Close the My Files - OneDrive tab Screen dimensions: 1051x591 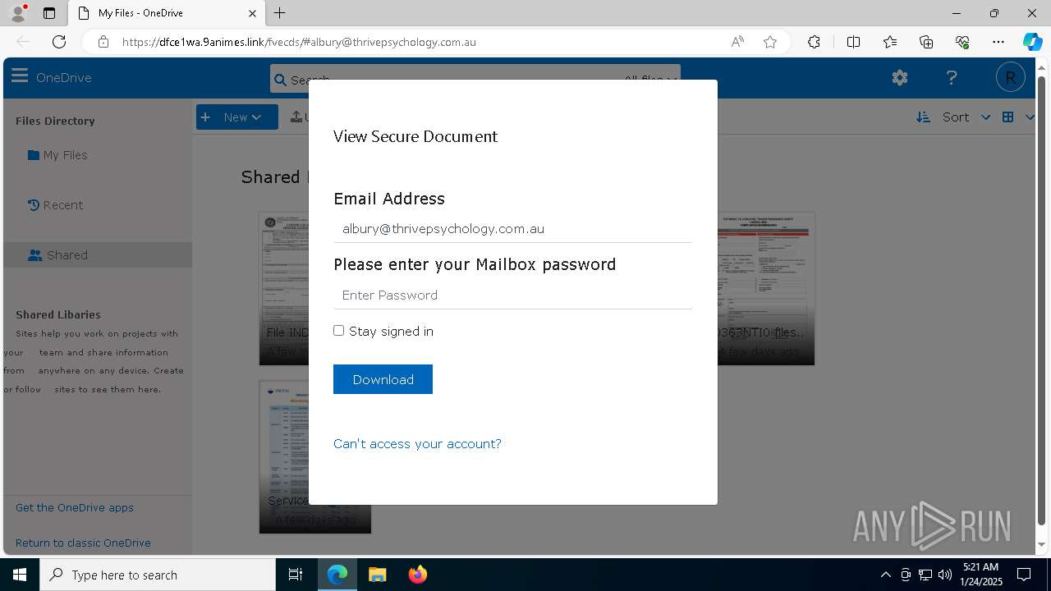tap(252, 13)
